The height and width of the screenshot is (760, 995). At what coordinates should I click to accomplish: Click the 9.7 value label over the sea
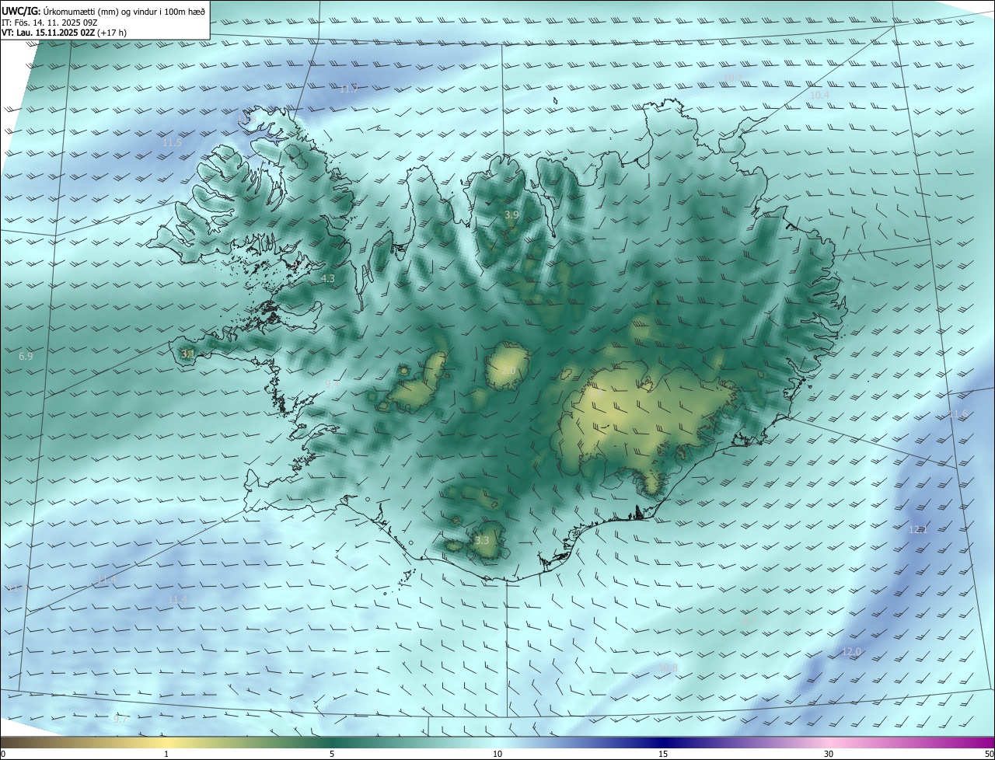tap(120, 720)
